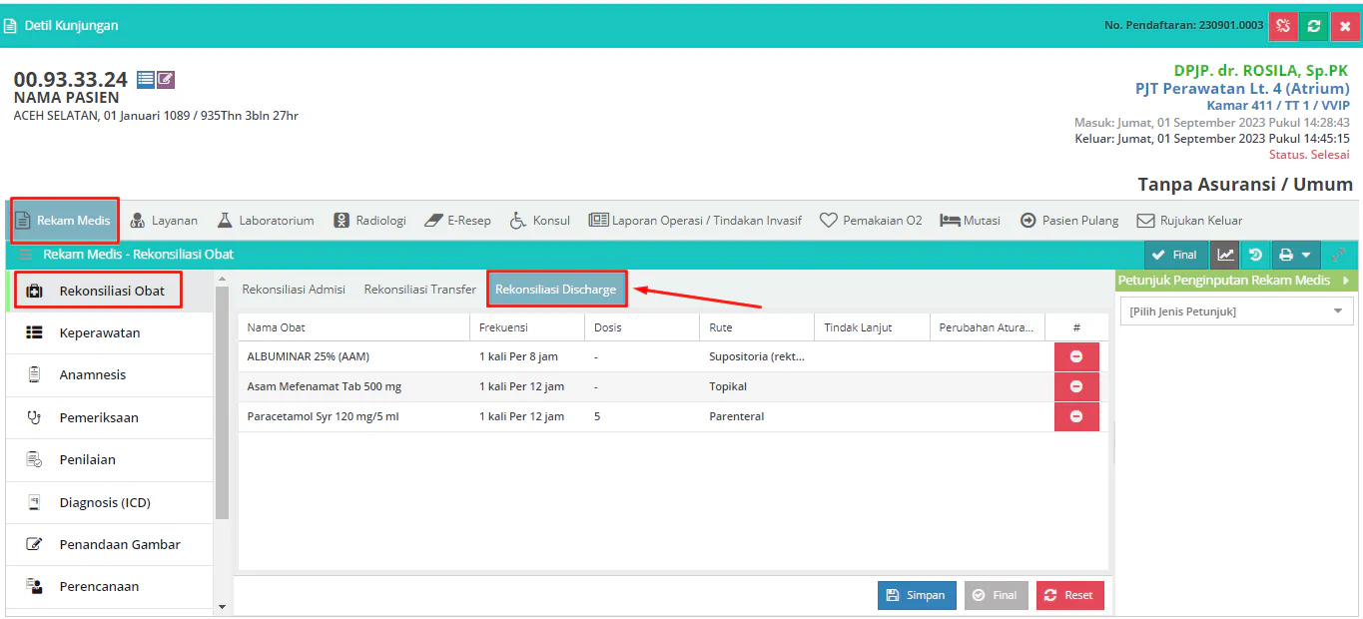Click the Final check button in the teal toolbar
Viewport: 1363px width, 619px height.
point(1176,255)
